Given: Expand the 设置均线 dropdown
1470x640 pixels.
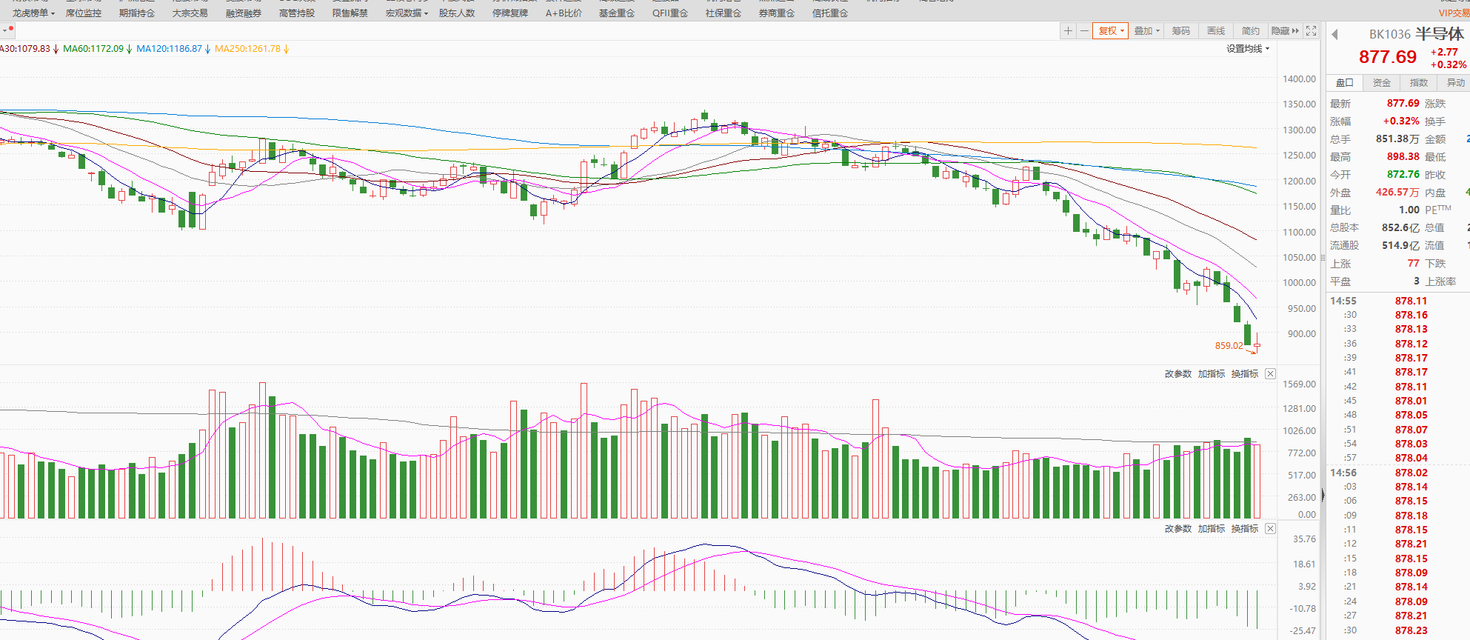Looking at the screenshot, I should pyautogui.click(x=1248, y=49).
